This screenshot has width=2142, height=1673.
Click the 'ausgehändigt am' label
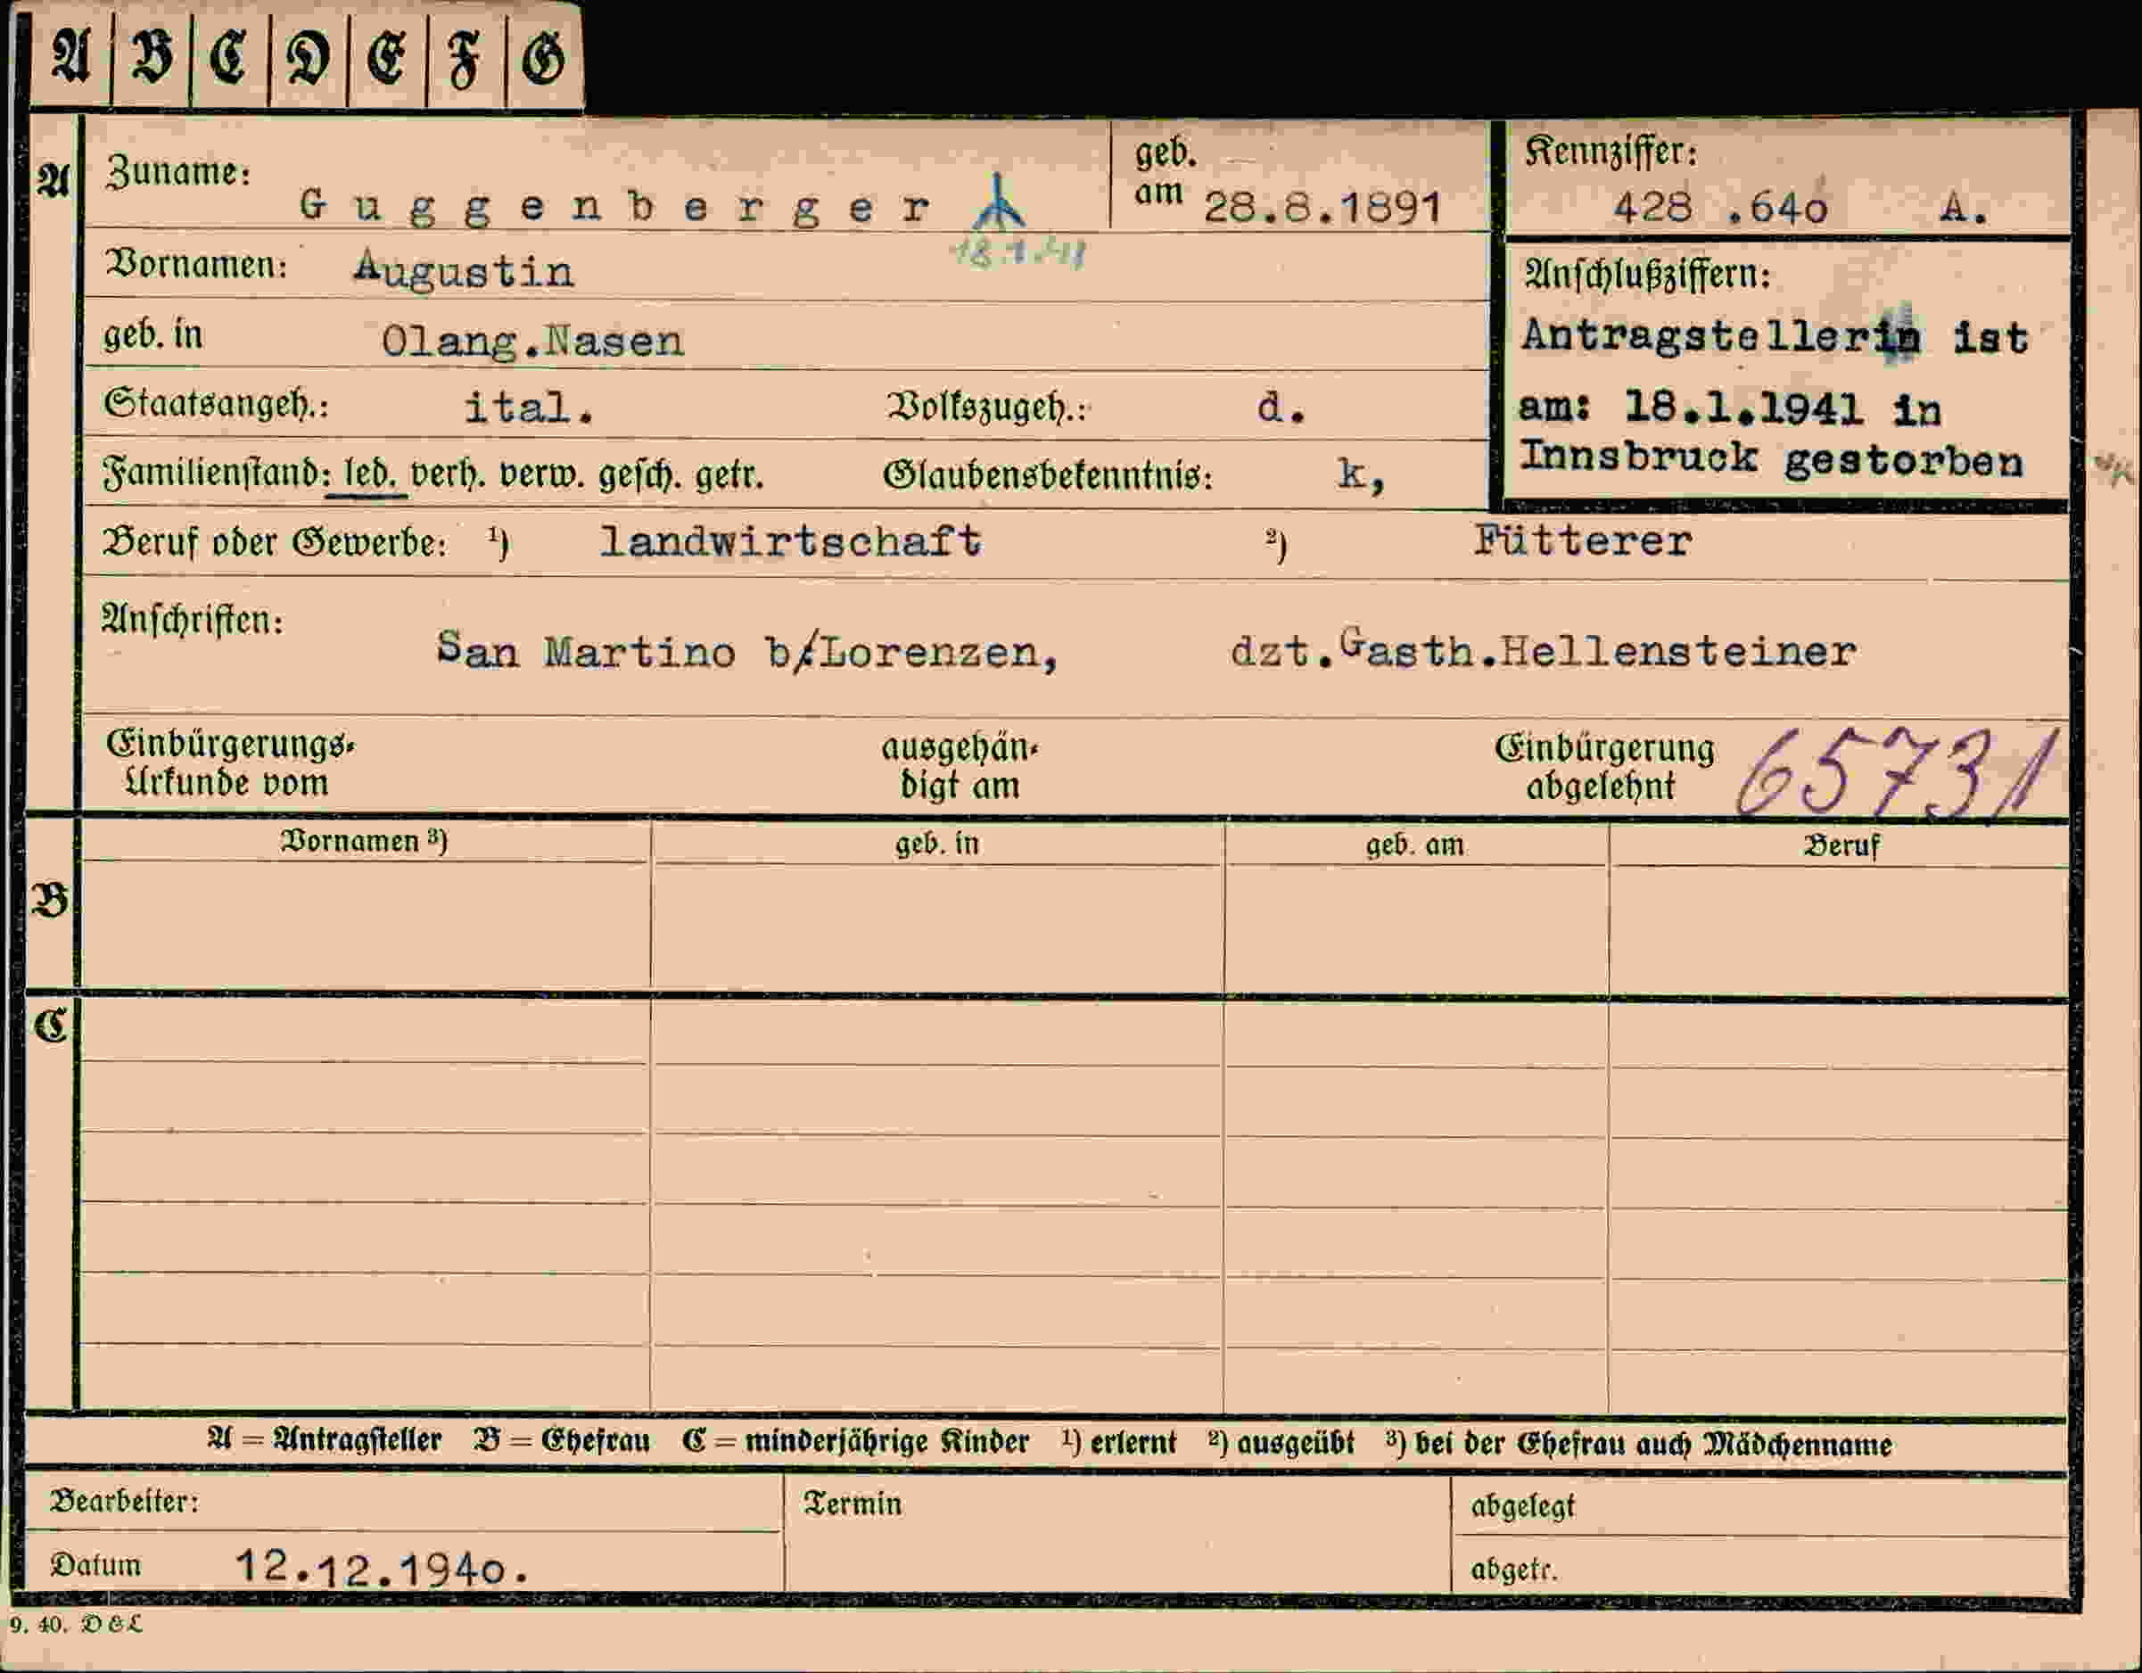[960, 767]
